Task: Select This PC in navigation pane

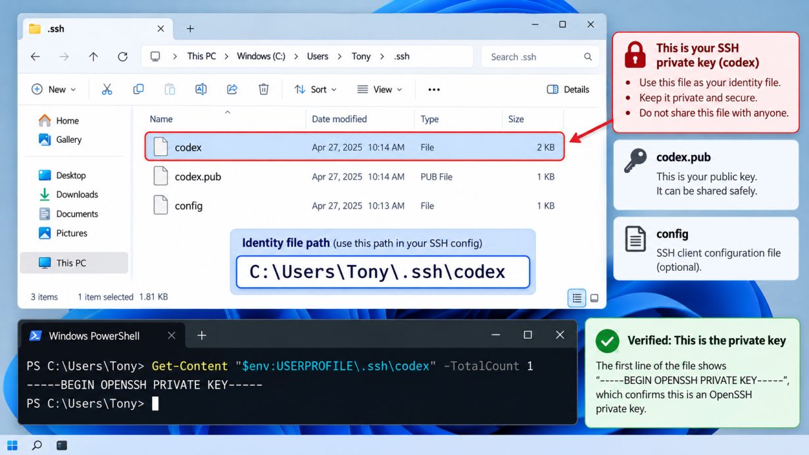Action: point(74,263)
